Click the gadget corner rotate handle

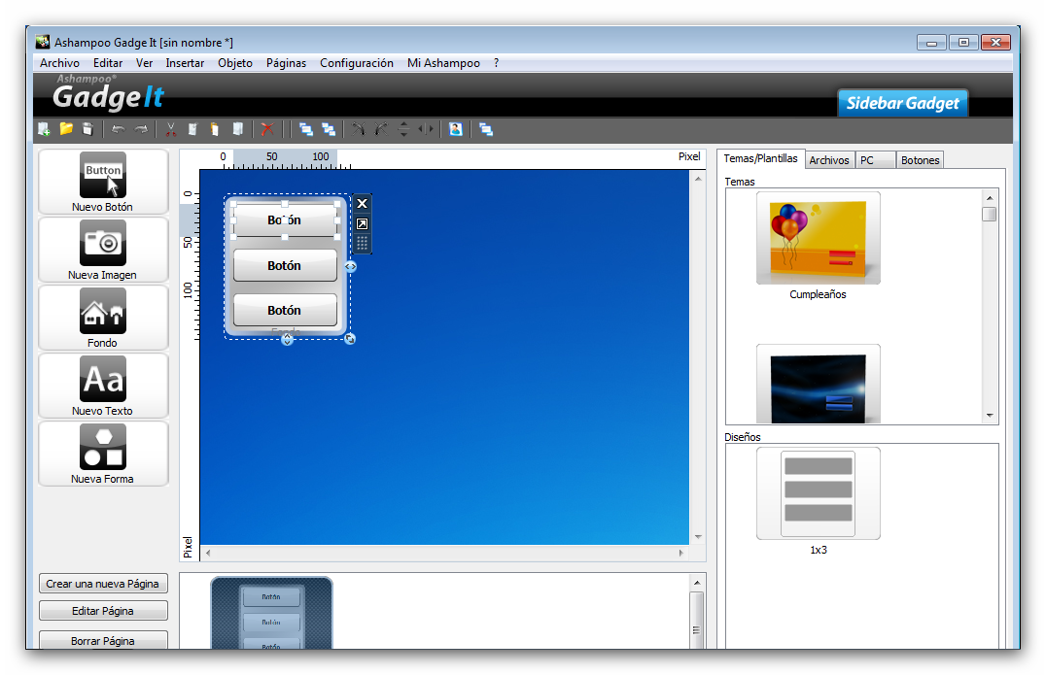pos(350,339)
